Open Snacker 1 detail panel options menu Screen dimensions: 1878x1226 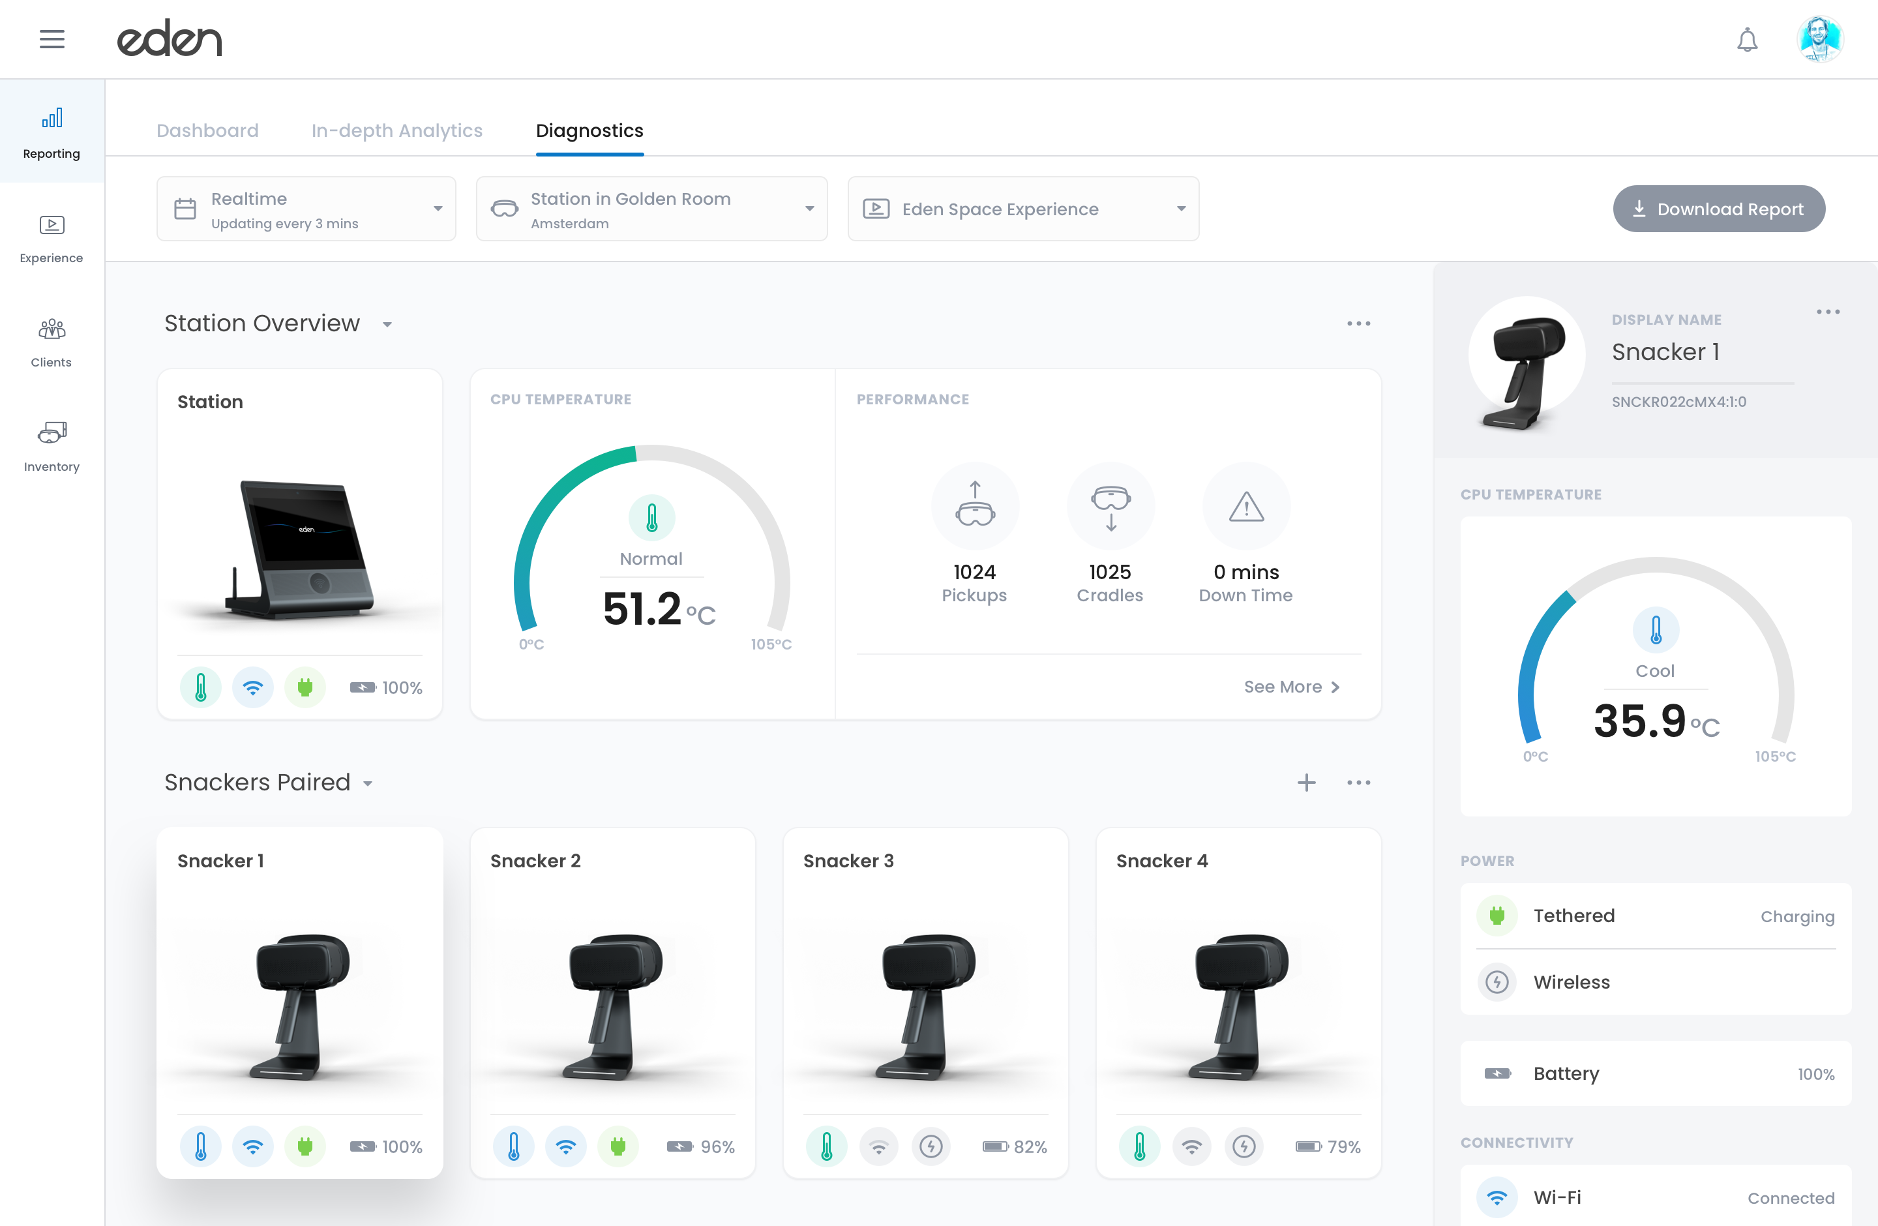click(1828, 312)
